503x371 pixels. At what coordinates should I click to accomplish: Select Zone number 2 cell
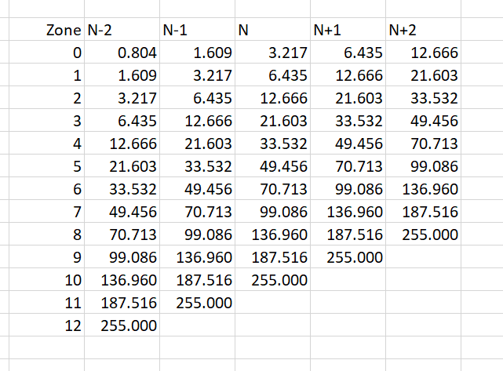coord(47,97)
